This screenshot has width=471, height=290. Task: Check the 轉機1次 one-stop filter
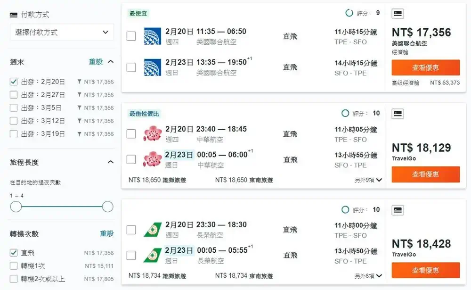pos(14,265)
